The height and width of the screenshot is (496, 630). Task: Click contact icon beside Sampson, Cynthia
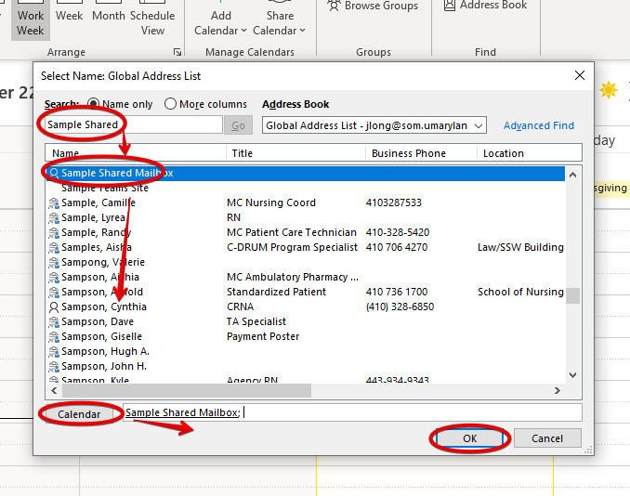[x=54, y=307]
